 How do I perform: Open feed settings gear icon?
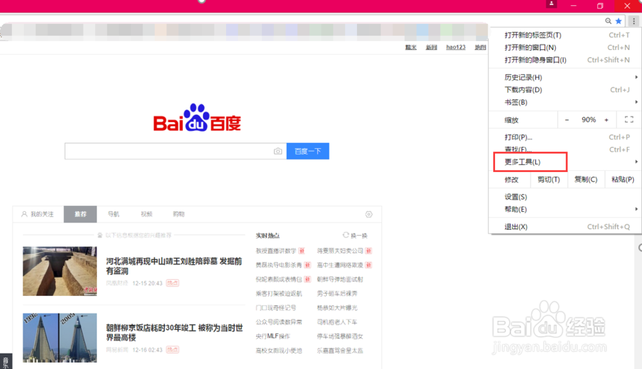(369, 214)
